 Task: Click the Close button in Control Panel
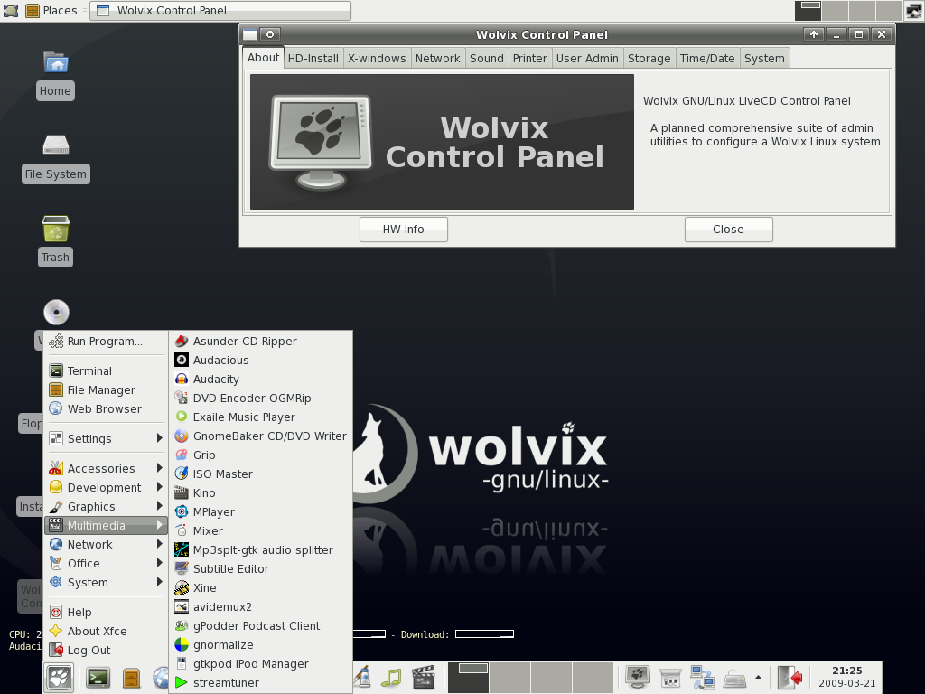tap(729, 229)
